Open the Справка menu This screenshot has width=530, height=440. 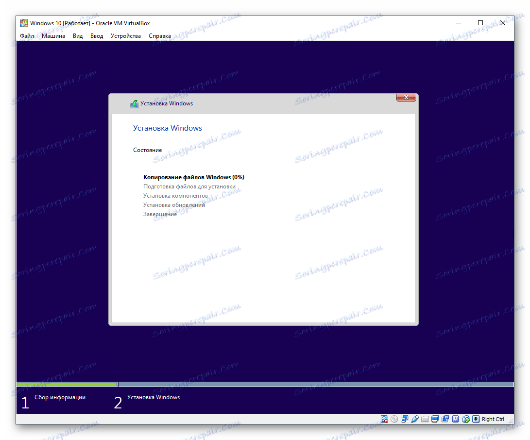coord(159,36)
